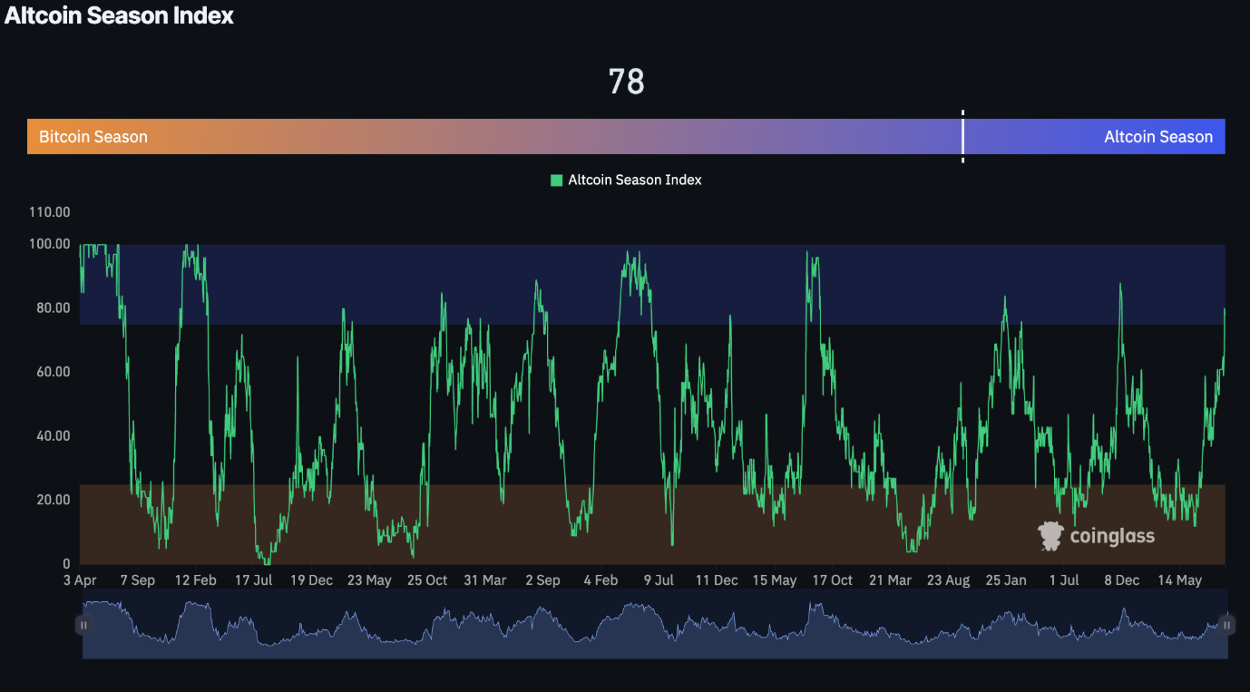Click the Altcoin Season label on gradient bar
The height and width of the screenshot is (692, 1250).
[1157, 137]
